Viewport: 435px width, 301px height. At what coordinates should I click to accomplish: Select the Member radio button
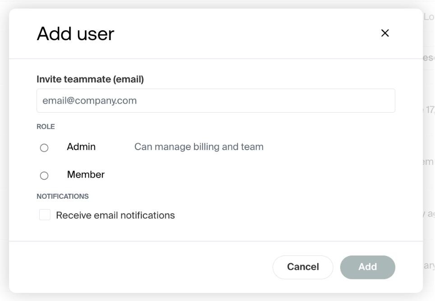(44, 176)
